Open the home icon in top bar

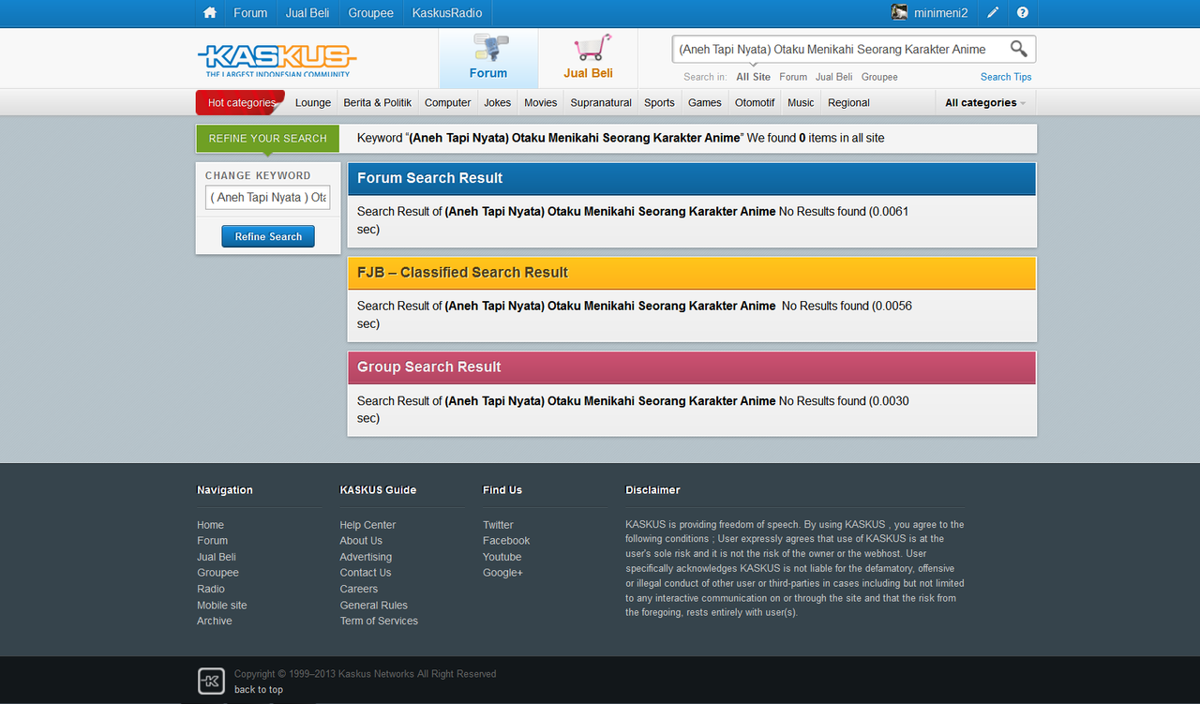point(210,13)
